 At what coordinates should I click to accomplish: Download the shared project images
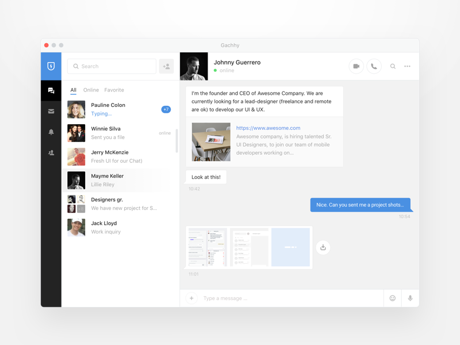click(x=323, y=247)
